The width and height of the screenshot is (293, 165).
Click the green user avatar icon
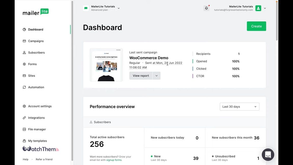pyautogui.click(x=258, y=8)
